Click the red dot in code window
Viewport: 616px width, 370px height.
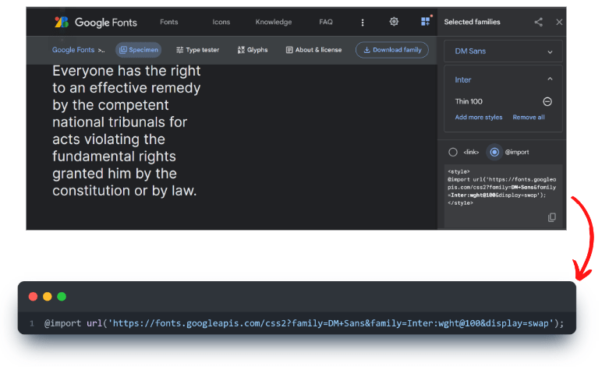click(x=33, y=297)
